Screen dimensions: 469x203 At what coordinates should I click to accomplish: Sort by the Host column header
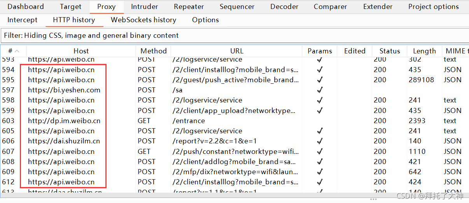[x=81, y=51]
